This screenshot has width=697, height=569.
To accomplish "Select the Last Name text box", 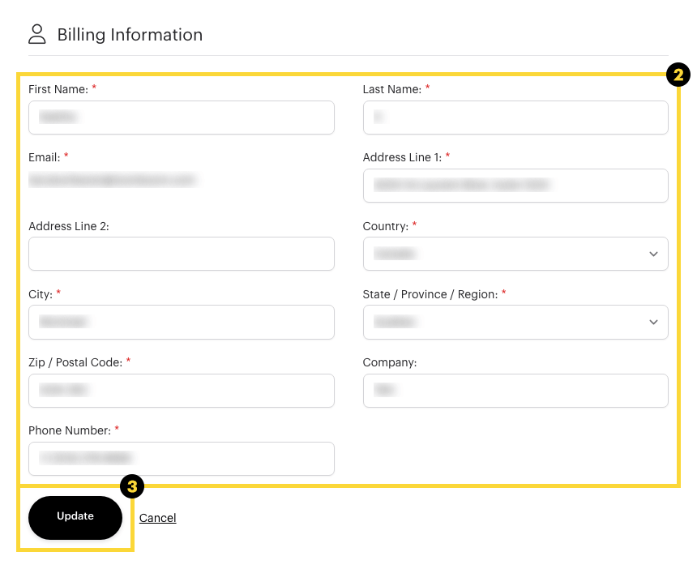I will click(x=515, y=118).
